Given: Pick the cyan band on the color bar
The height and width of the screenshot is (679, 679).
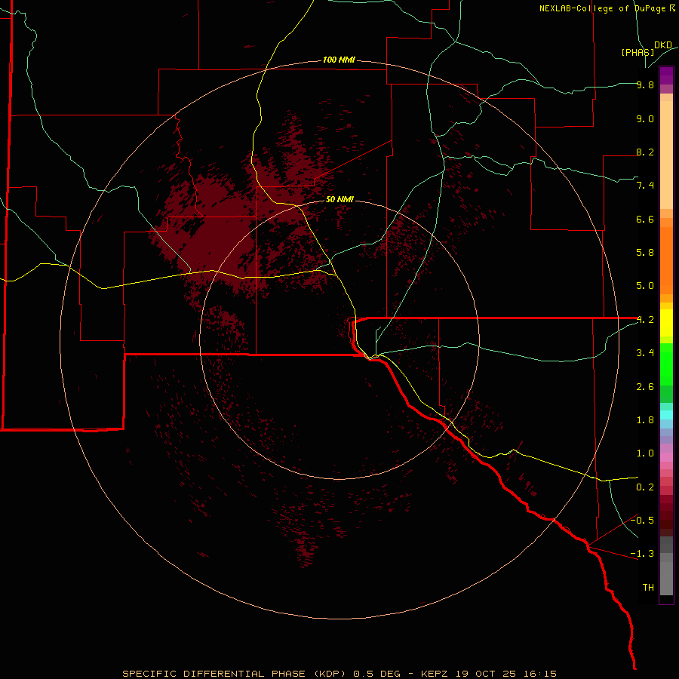Looking at the screenshot, I should (x=666, y=415).
